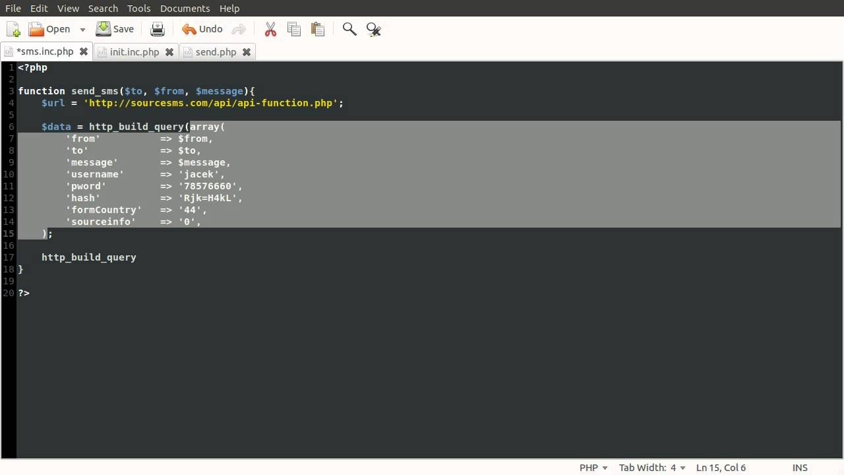Paste from clipboard icon
Image resolution: width=844 pixels, height=475 pixels.
[x=318, y=29]
